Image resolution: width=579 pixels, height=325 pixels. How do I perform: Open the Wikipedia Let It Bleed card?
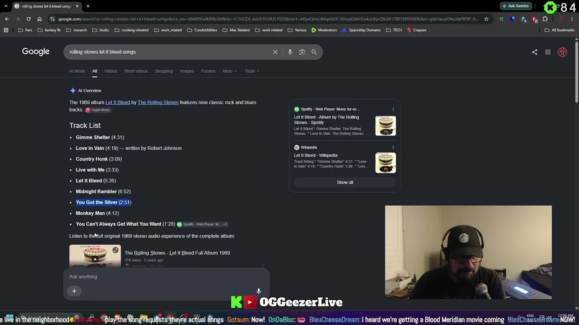(x=345, y=159)
